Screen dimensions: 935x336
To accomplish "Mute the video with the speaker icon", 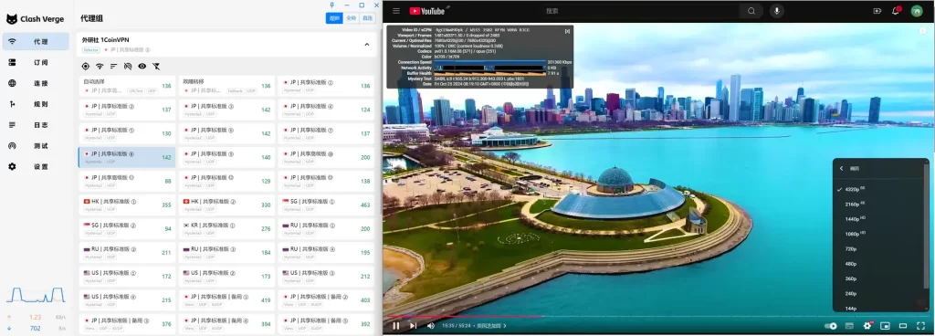I will click(x=431, y=326).
